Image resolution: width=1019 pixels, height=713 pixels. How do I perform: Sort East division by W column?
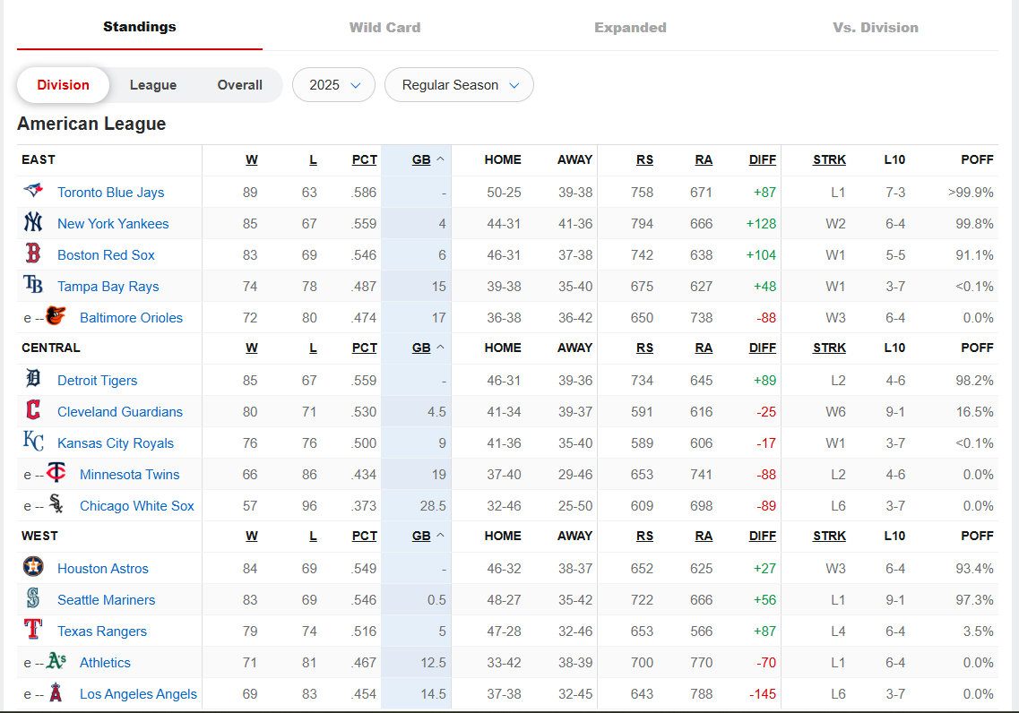tap(252, 159)
